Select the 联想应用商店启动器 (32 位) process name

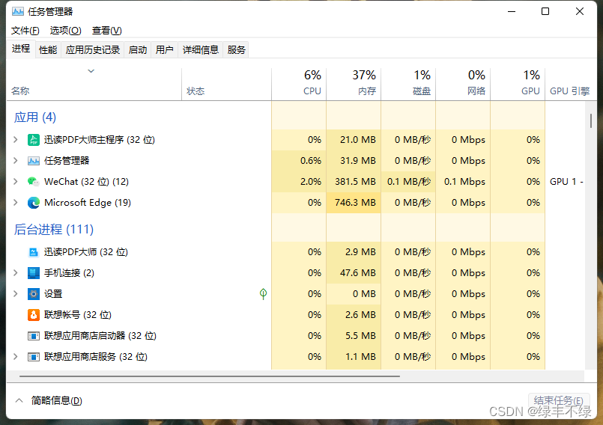(x=100, y=336)
